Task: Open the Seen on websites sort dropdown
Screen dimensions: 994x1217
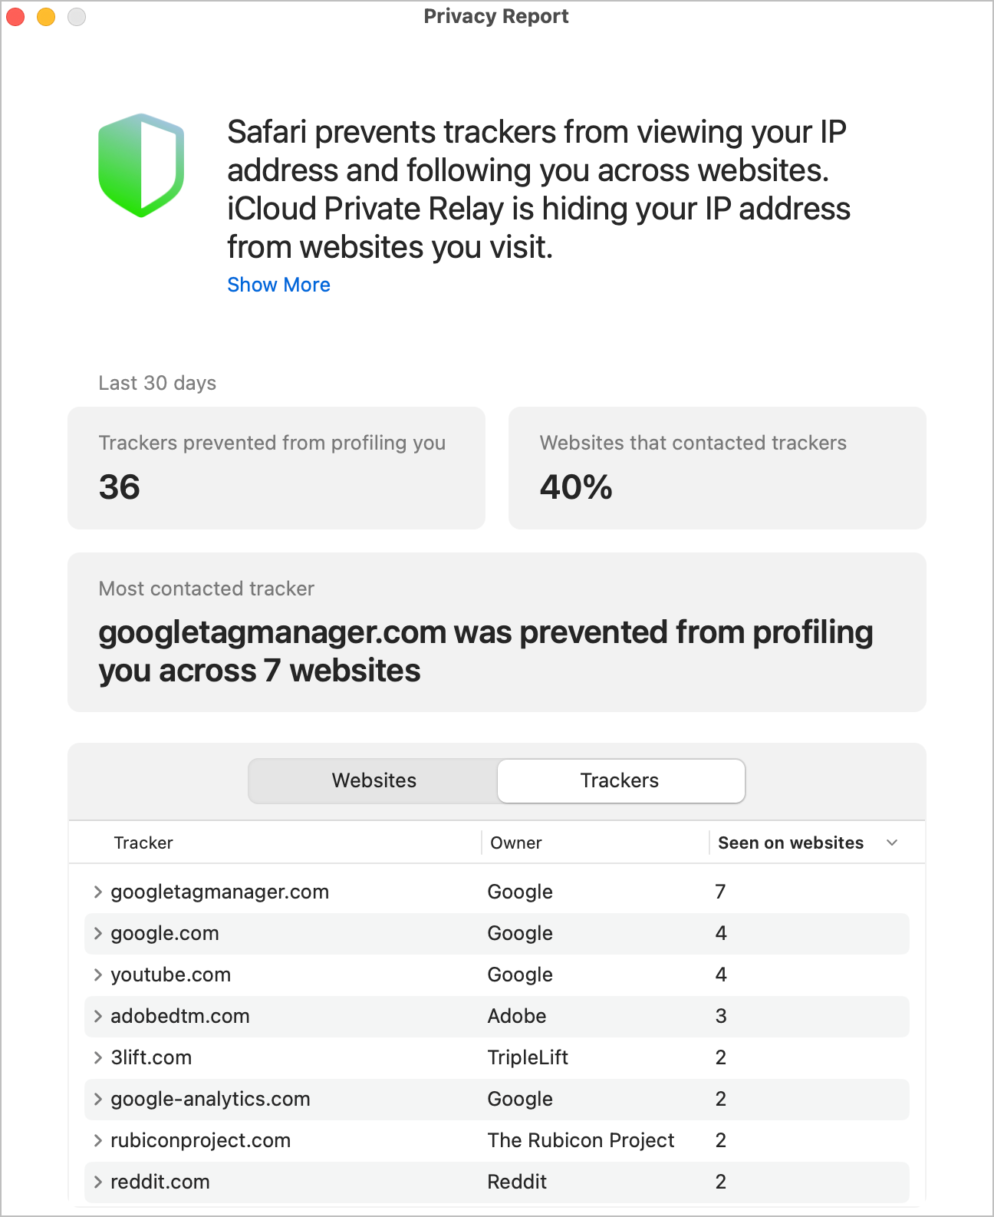Action: tap(892, 843)
